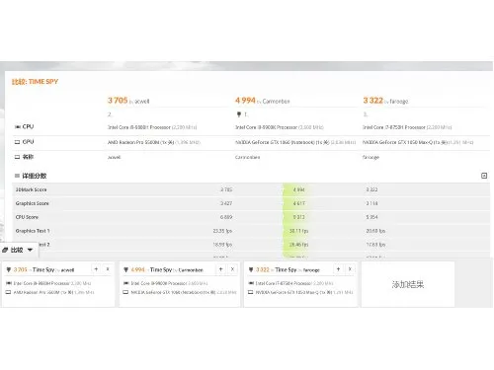This screenshot has width=494, height=370.
Task: Click the trophy icon beside rank 1
Action: point(239,114)
